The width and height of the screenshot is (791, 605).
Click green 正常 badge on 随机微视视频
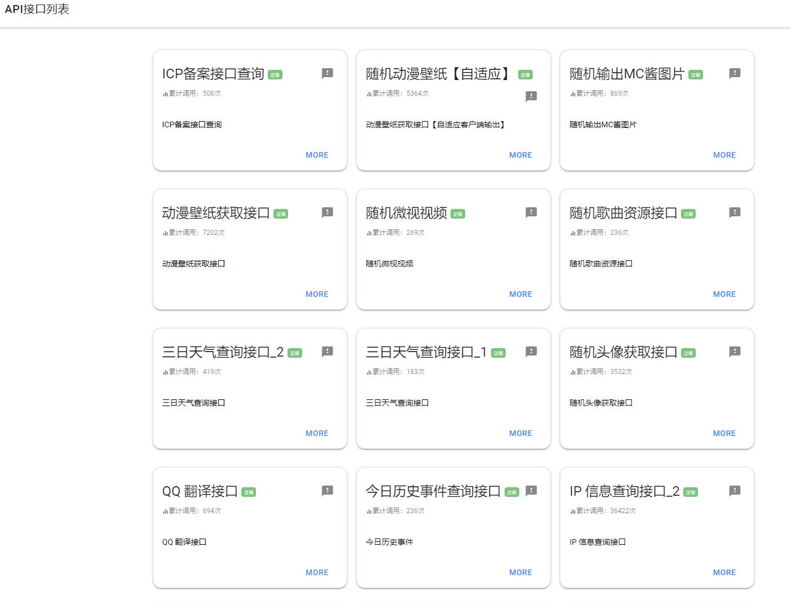pyautogui.click(x=458, y=214)
